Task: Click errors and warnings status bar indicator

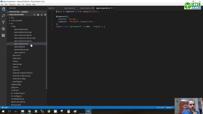Action: pos(5,107)
